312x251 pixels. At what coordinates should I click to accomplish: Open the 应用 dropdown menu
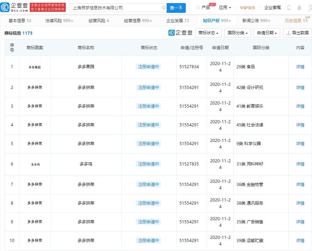pos(225,8)
